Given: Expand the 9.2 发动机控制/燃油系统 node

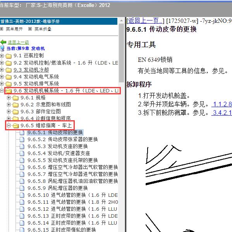Looking at the screenshot, I should [2, 63].
